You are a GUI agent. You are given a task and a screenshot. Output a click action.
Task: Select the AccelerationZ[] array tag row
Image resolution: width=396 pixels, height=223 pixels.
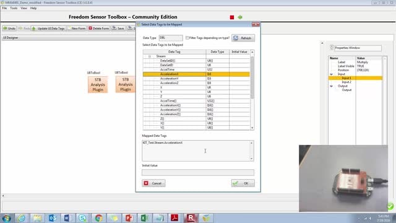(196, 114)
